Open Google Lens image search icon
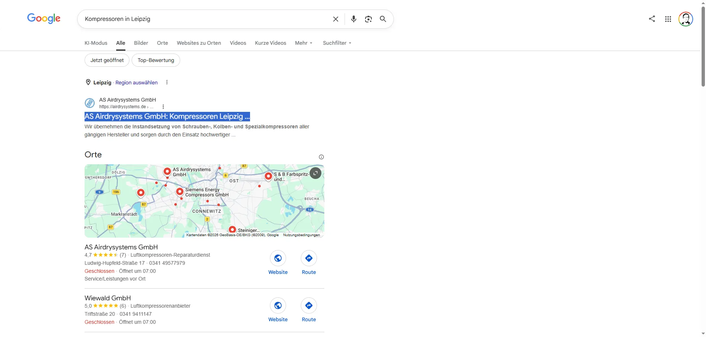The width and height of the screenshot is (706, 337). tap(368, 19)
